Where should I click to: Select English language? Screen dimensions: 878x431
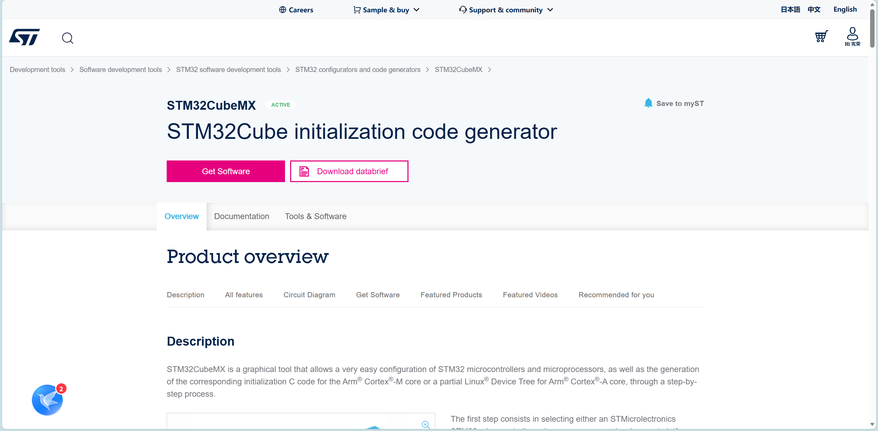click(845, 10)
